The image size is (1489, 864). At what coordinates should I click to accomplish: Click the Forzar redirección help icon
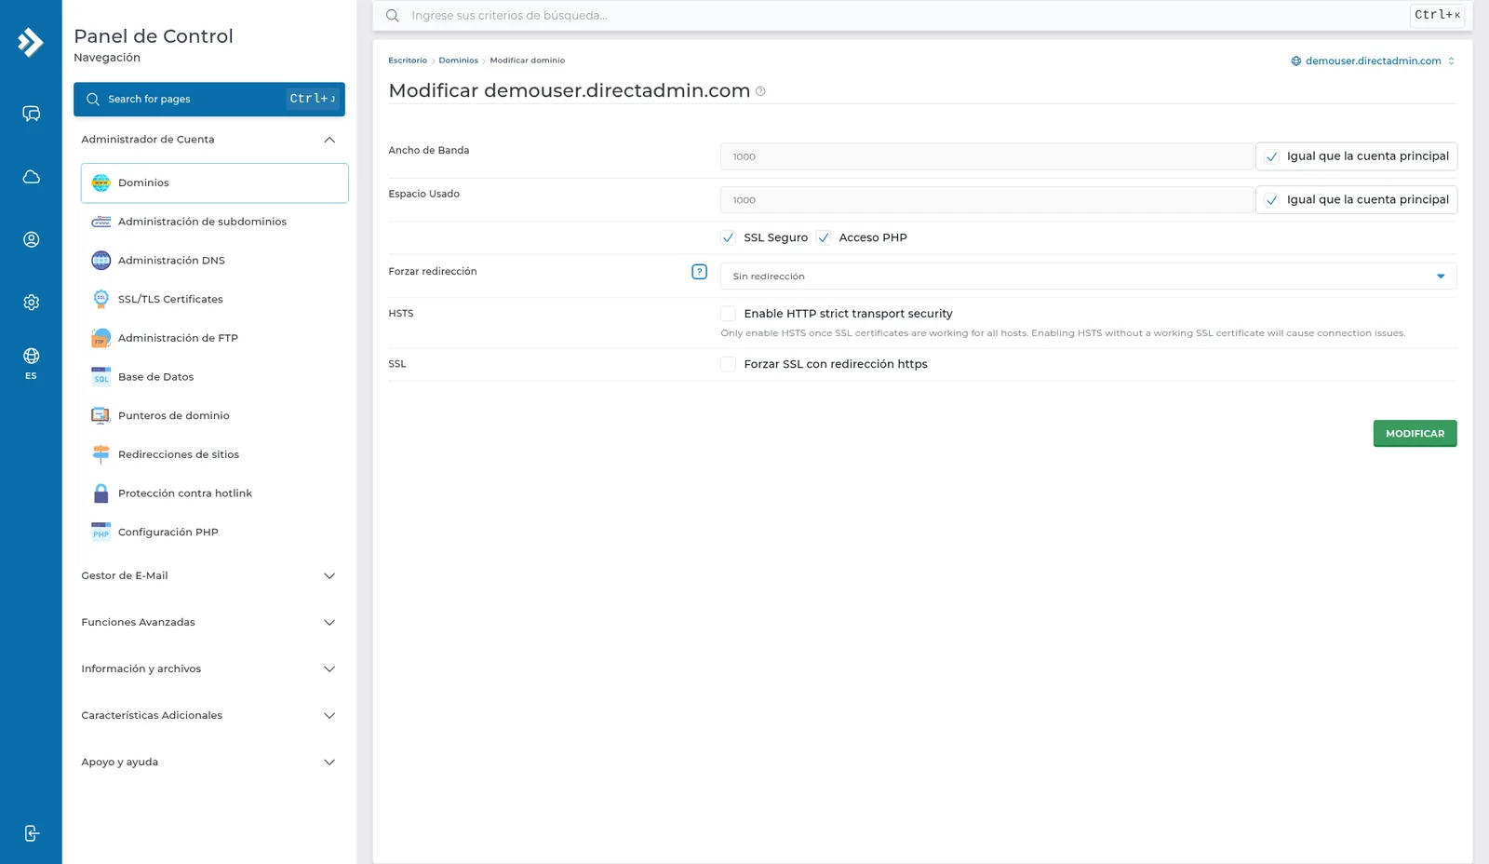click(x=700, y=272)
